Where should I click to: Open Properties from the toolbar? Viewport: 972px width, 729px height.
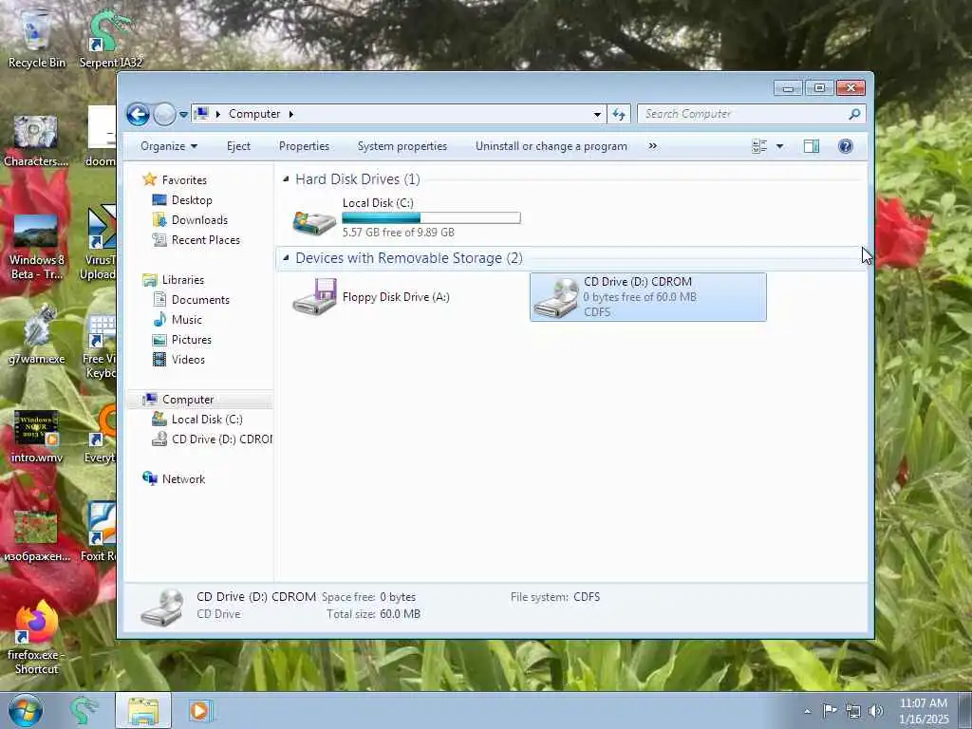pyautogui.click(x=304, y=146)
